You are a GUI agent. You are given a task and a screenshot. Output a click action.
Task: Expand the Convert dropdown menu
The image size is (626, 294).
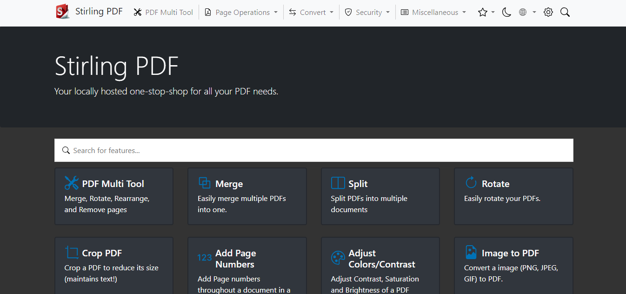(x=311, y=13)
